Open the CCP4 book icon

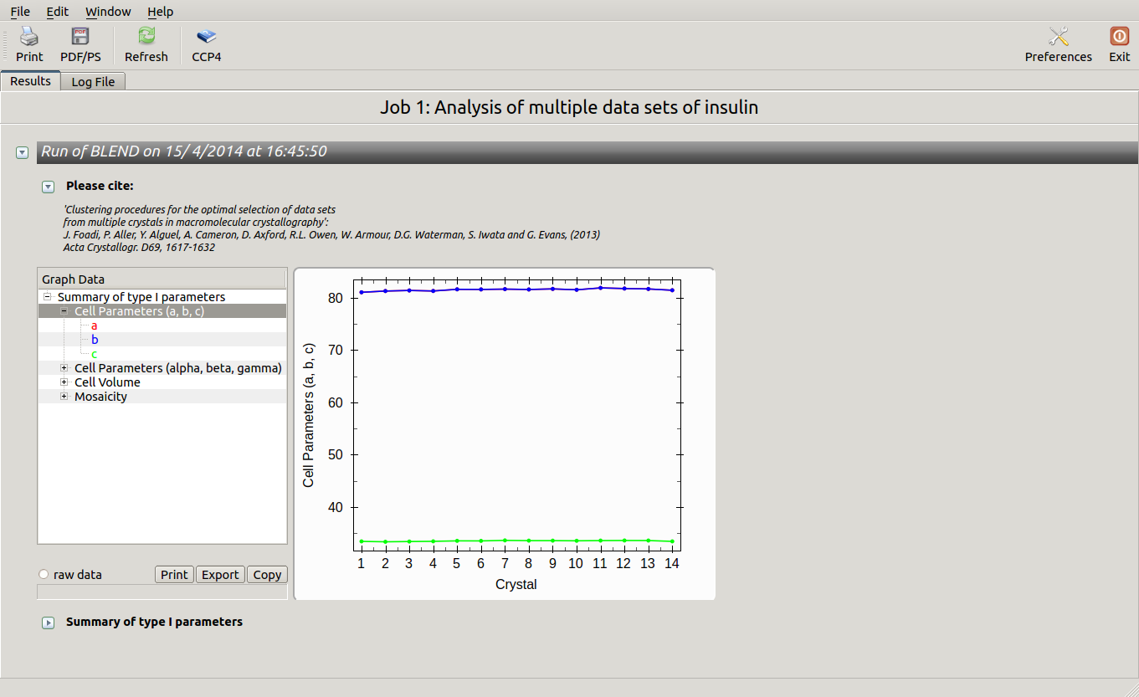[206, 37]
